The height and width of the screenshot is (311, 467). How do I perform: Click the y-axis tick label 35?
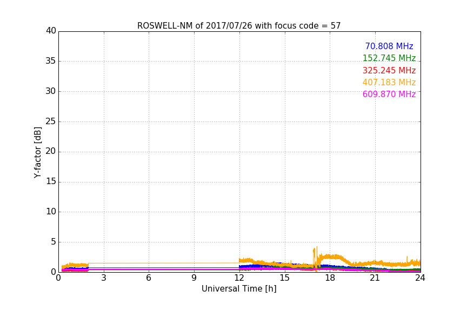coord(51,61)
